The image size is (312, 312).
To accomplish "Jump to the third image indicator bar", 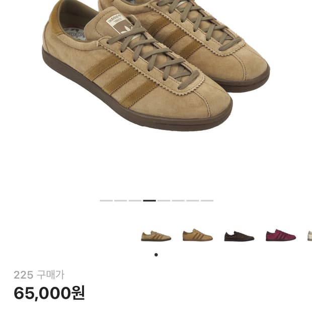I will 135,201.
